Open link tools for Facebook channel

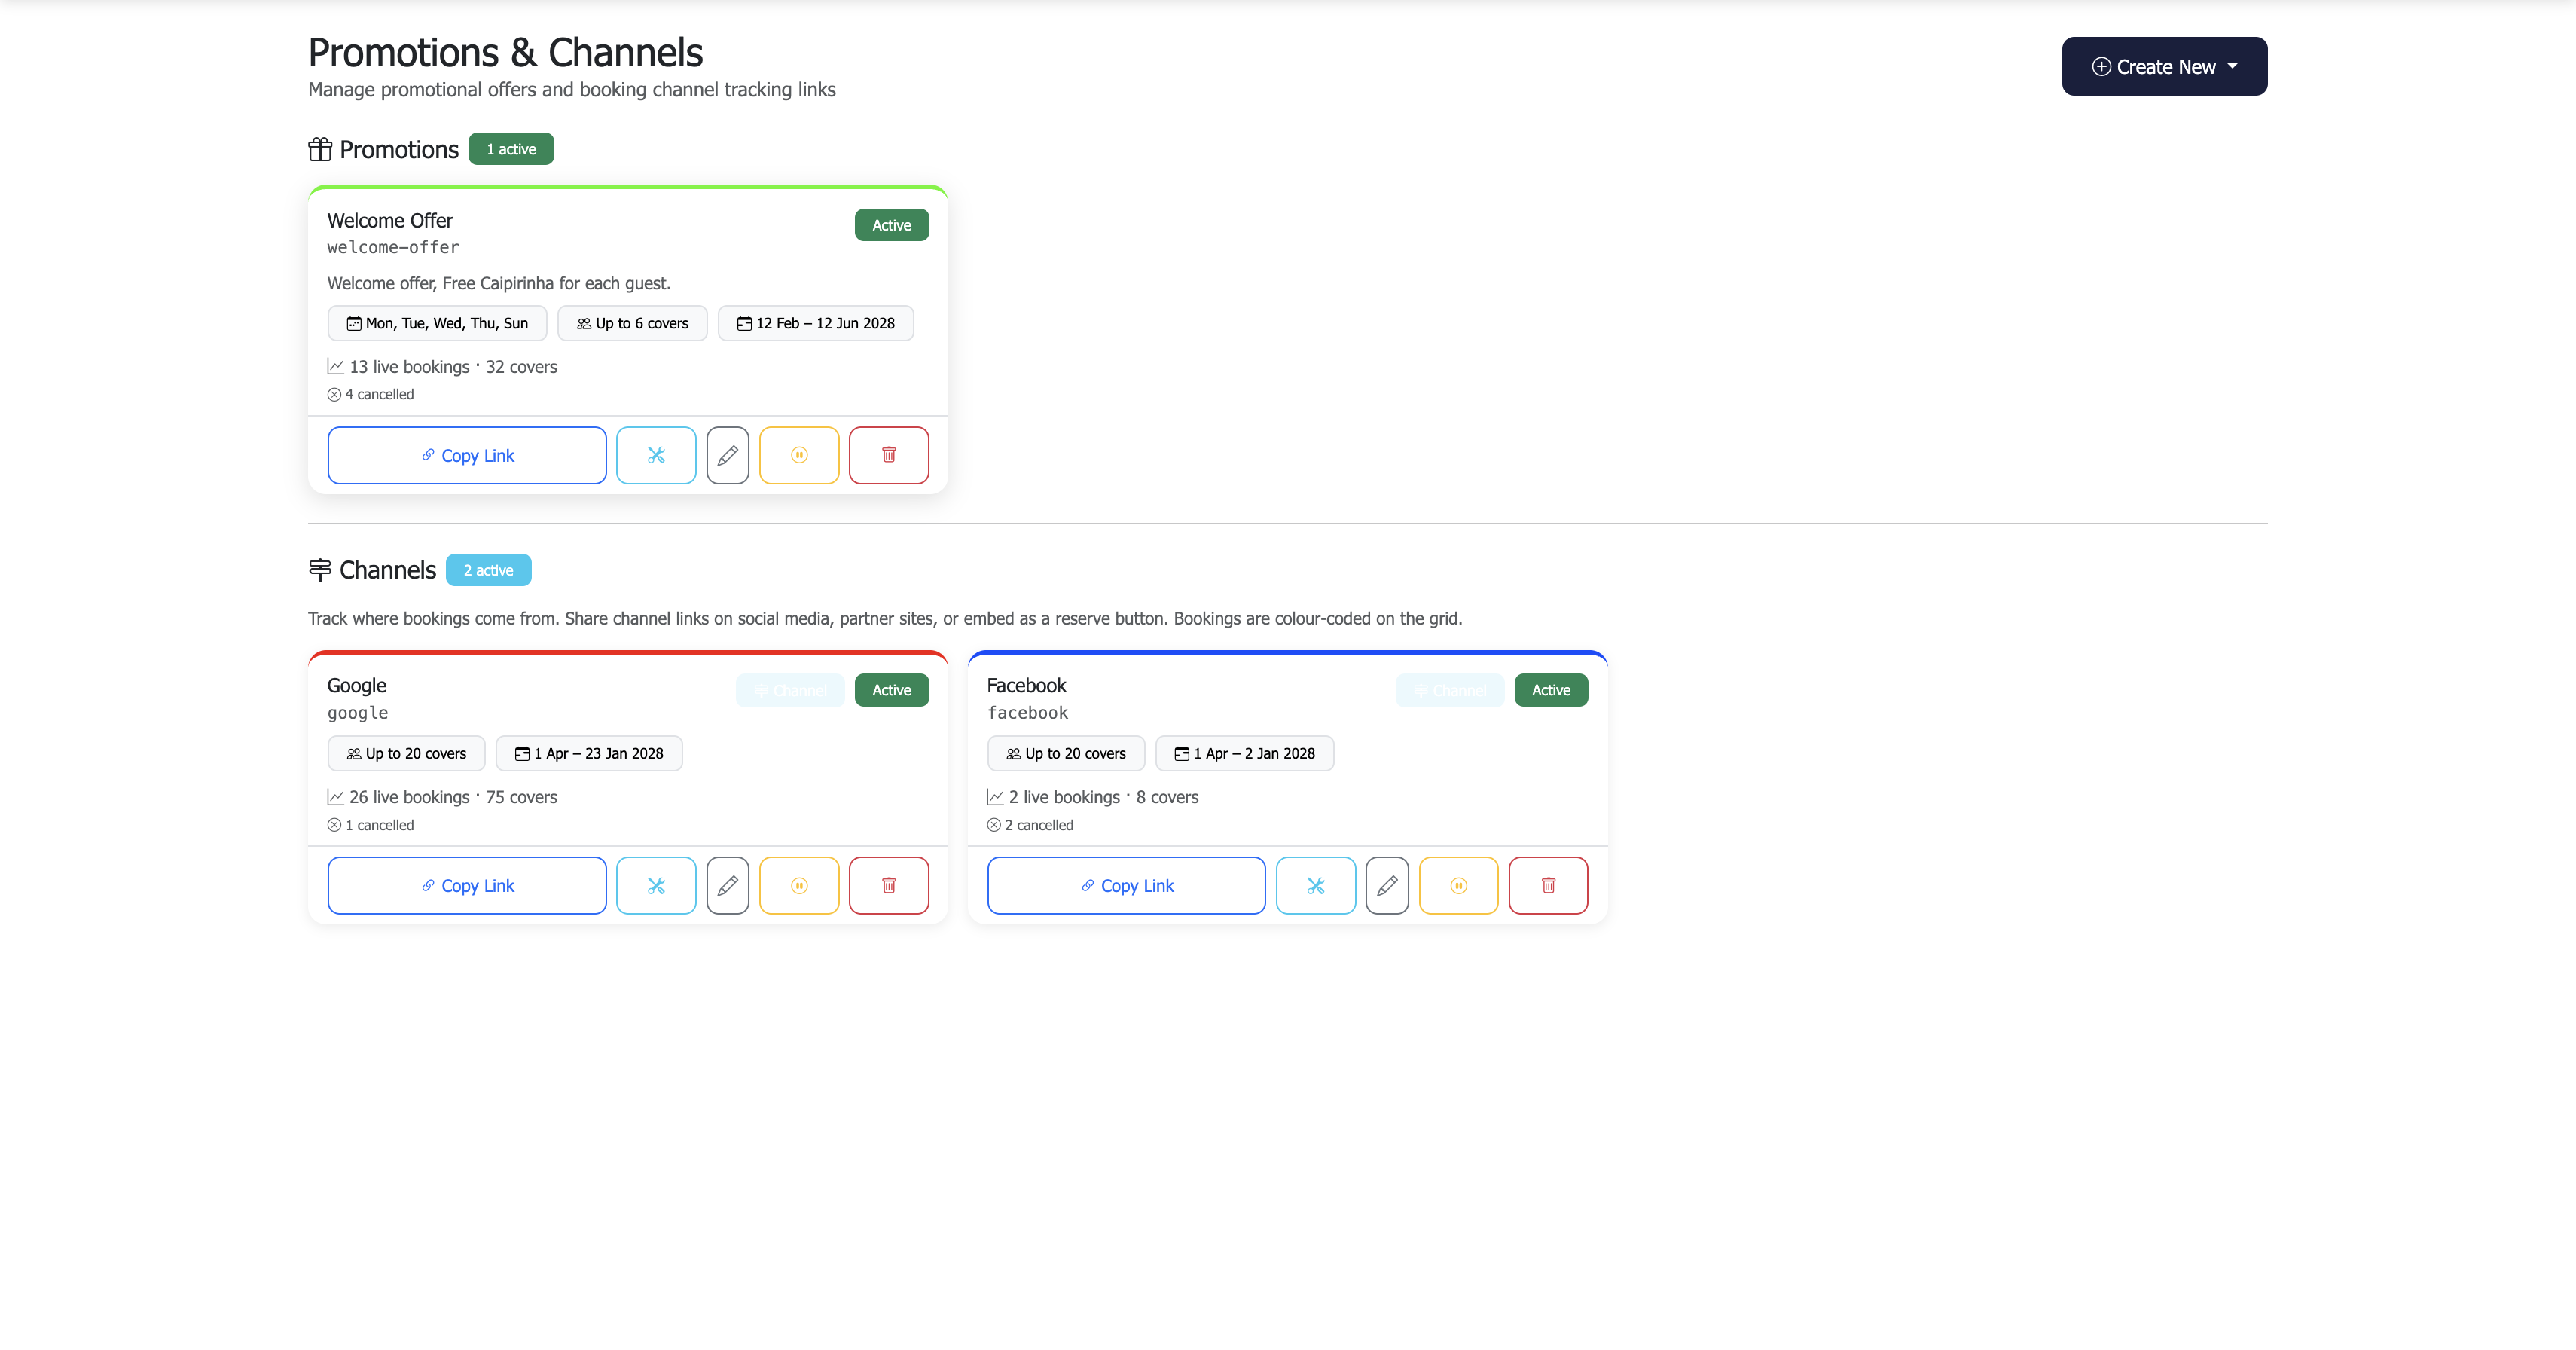pyautogui.click(x=1316, y=885)
